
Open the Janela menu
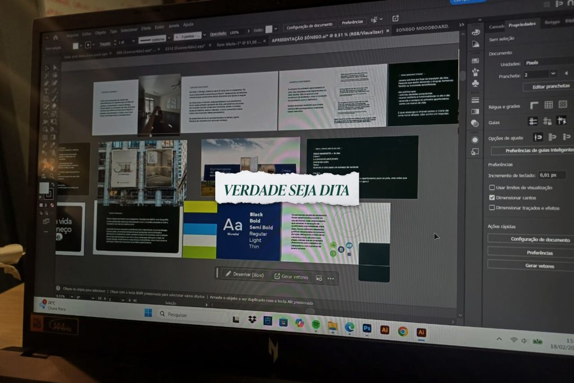coord(174,26)
